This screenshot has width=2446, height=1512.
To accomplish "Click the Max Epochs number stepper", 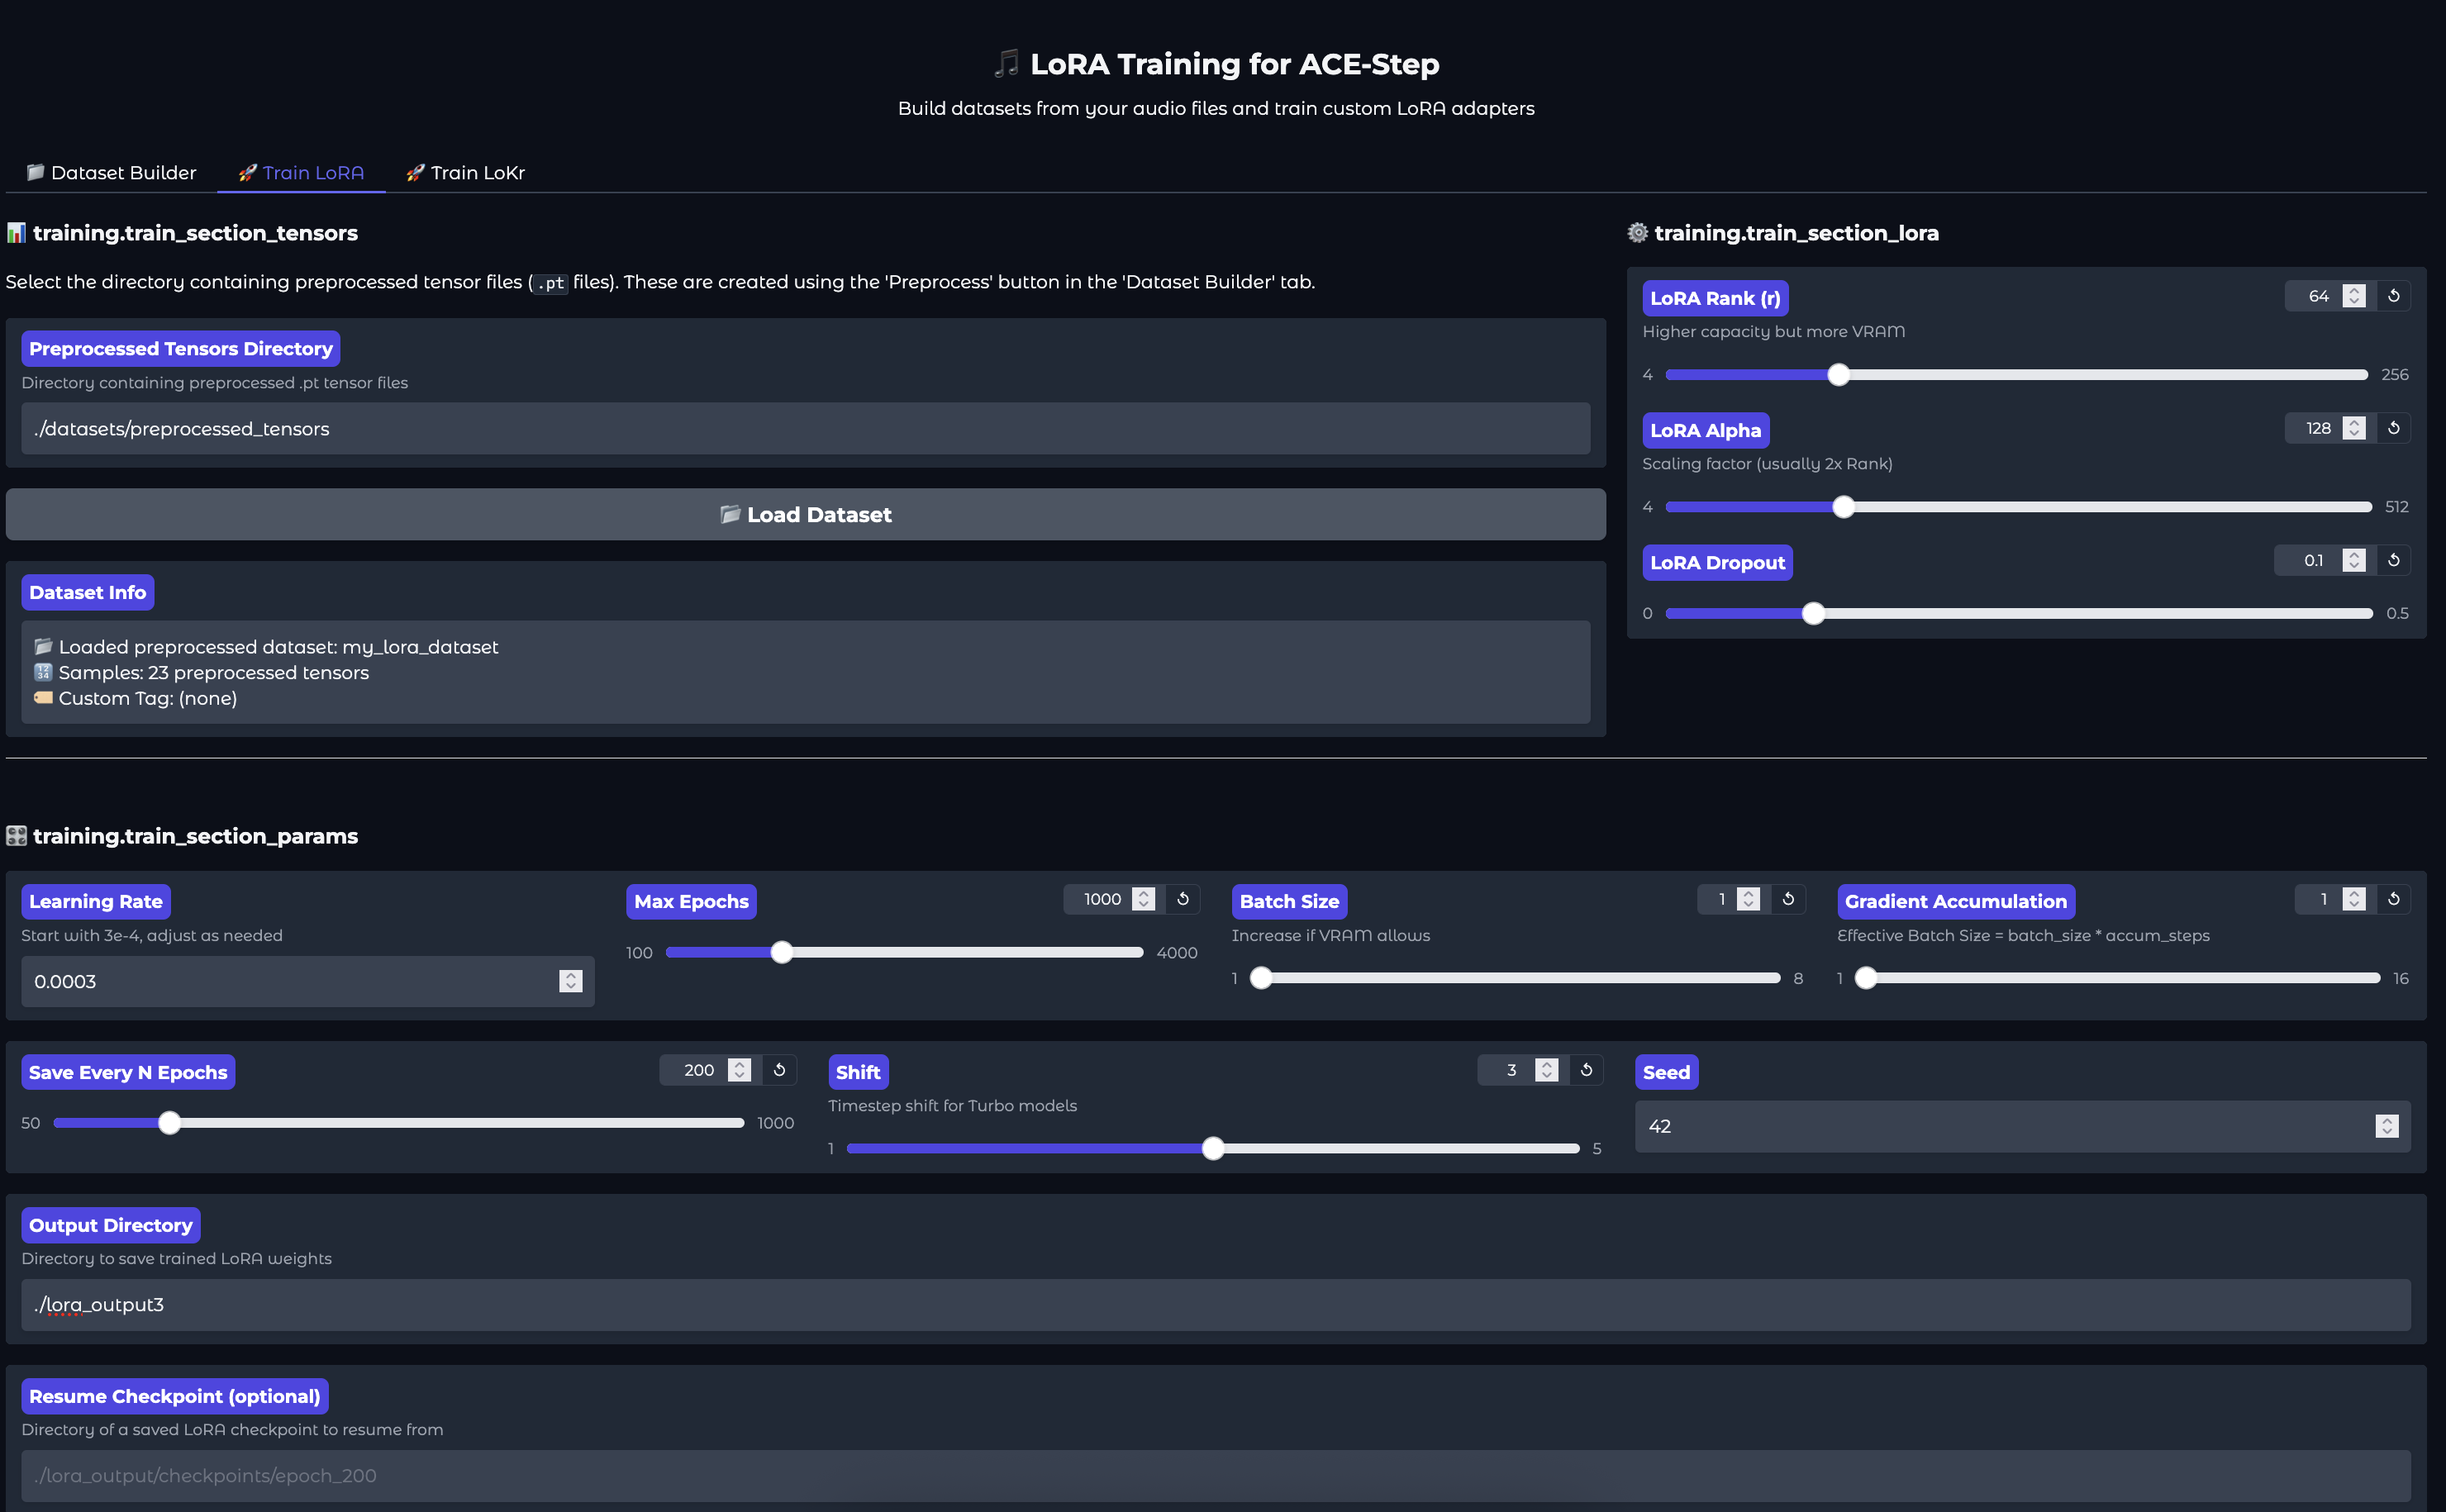I will (x=1143, y=899).
